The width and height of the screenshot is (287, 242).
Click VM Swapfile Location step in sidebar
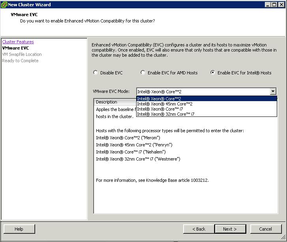click(22, 54)
